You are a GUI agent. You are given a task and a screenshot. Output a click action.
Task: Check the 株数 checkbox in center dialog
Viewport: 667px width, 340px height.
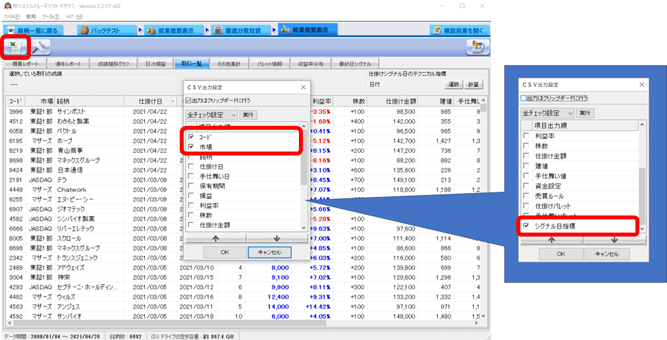[x=191, y=215]
